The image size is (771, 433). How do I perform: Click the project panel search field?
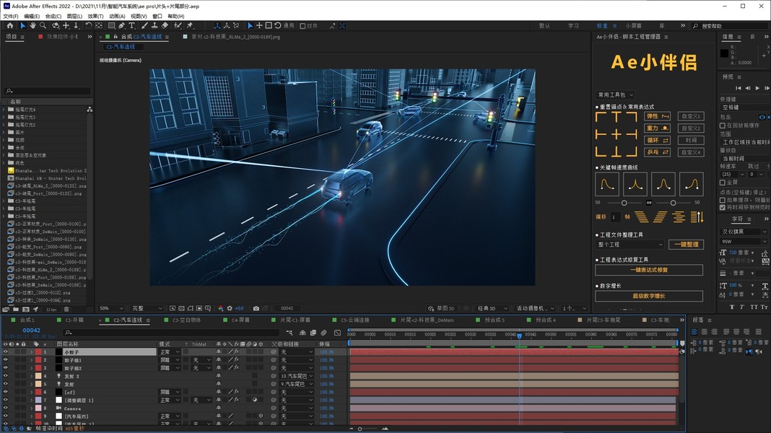tap(48, 91)
